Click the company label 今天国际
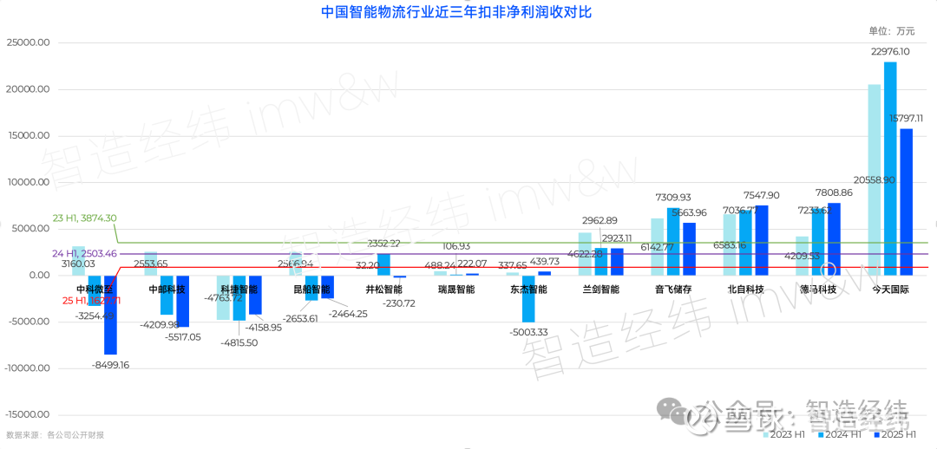This screenshot has width=937, height=449. 890,290
